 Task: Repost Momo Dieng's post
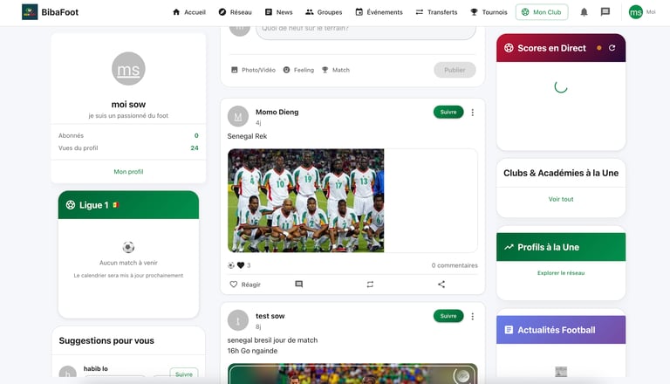pyautogui.click(x=370, y=285)
